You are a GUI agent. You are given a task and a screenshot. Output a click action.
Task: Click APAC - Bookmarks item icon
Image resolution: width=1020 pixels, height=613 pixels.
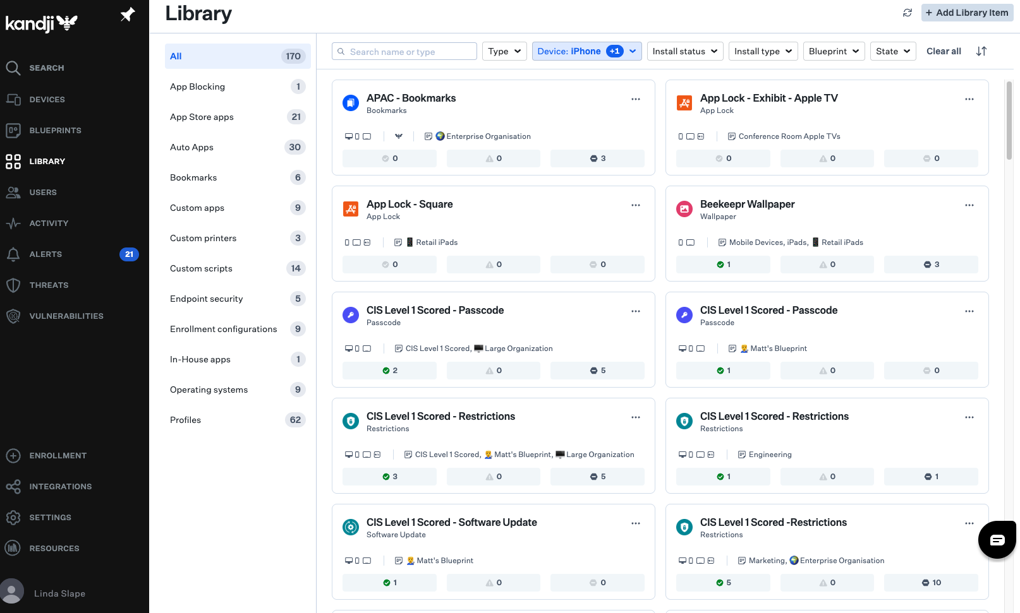[x=351, y=102]
